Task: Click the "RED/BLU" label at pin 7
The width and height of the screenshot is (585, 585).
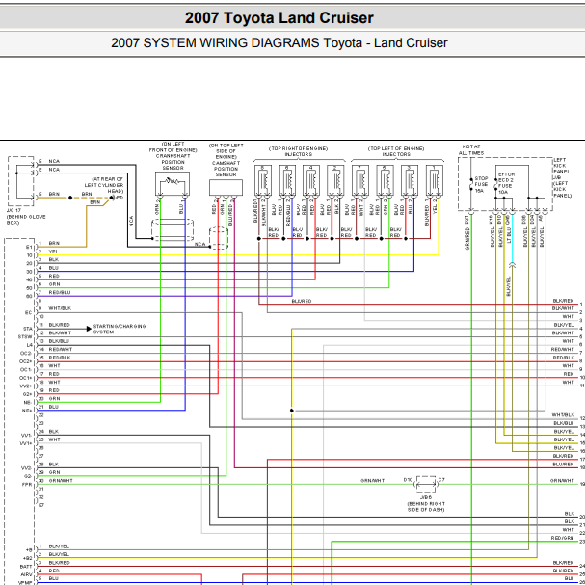Action: click(60, 293)
